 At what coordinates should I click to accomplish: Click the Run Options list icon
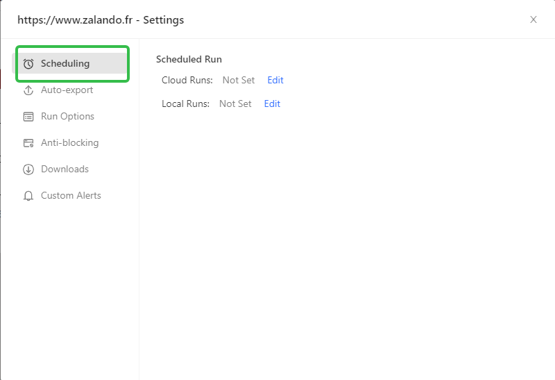tap(28, 117)
